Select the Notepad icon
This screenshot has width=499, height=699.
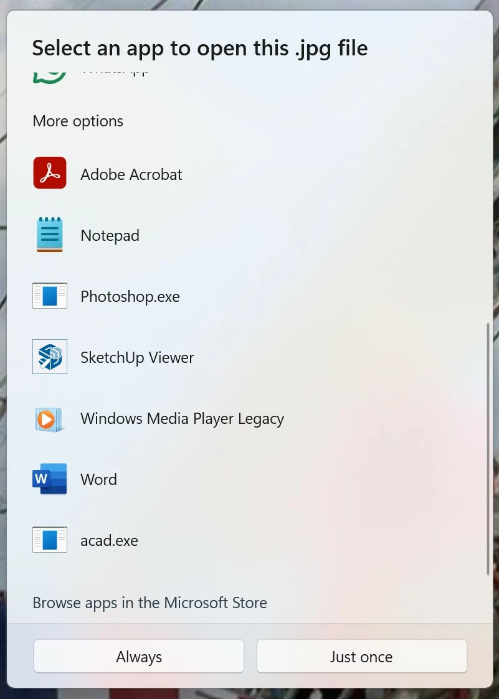(x=50, y=235)
